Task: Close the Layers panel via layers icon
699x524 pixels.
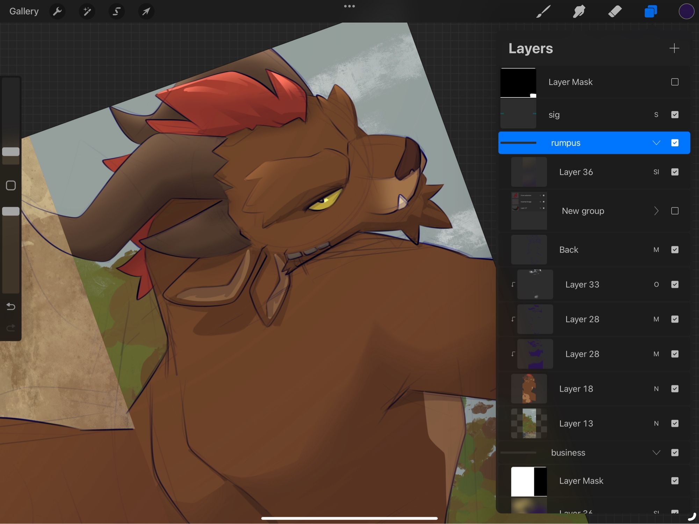Action: pos(651,12)
